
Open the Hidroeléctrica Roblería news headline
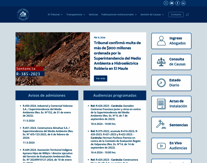(x=117, y=56)
